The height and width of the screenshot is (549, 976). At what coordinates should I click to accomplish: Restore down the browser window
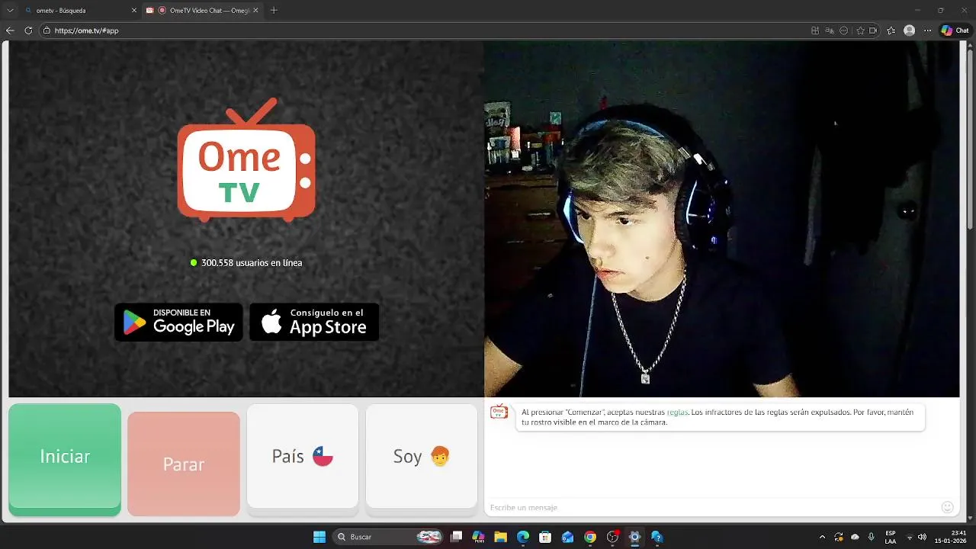[940, 10]
